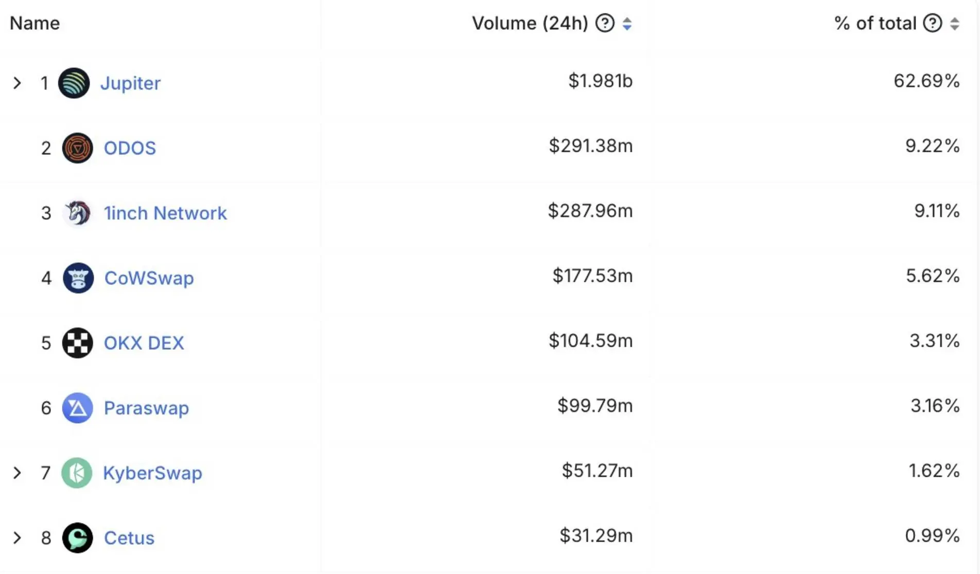Open the Jupiter protocol link
The image size is (980, 574).
(x=130, y=83)
